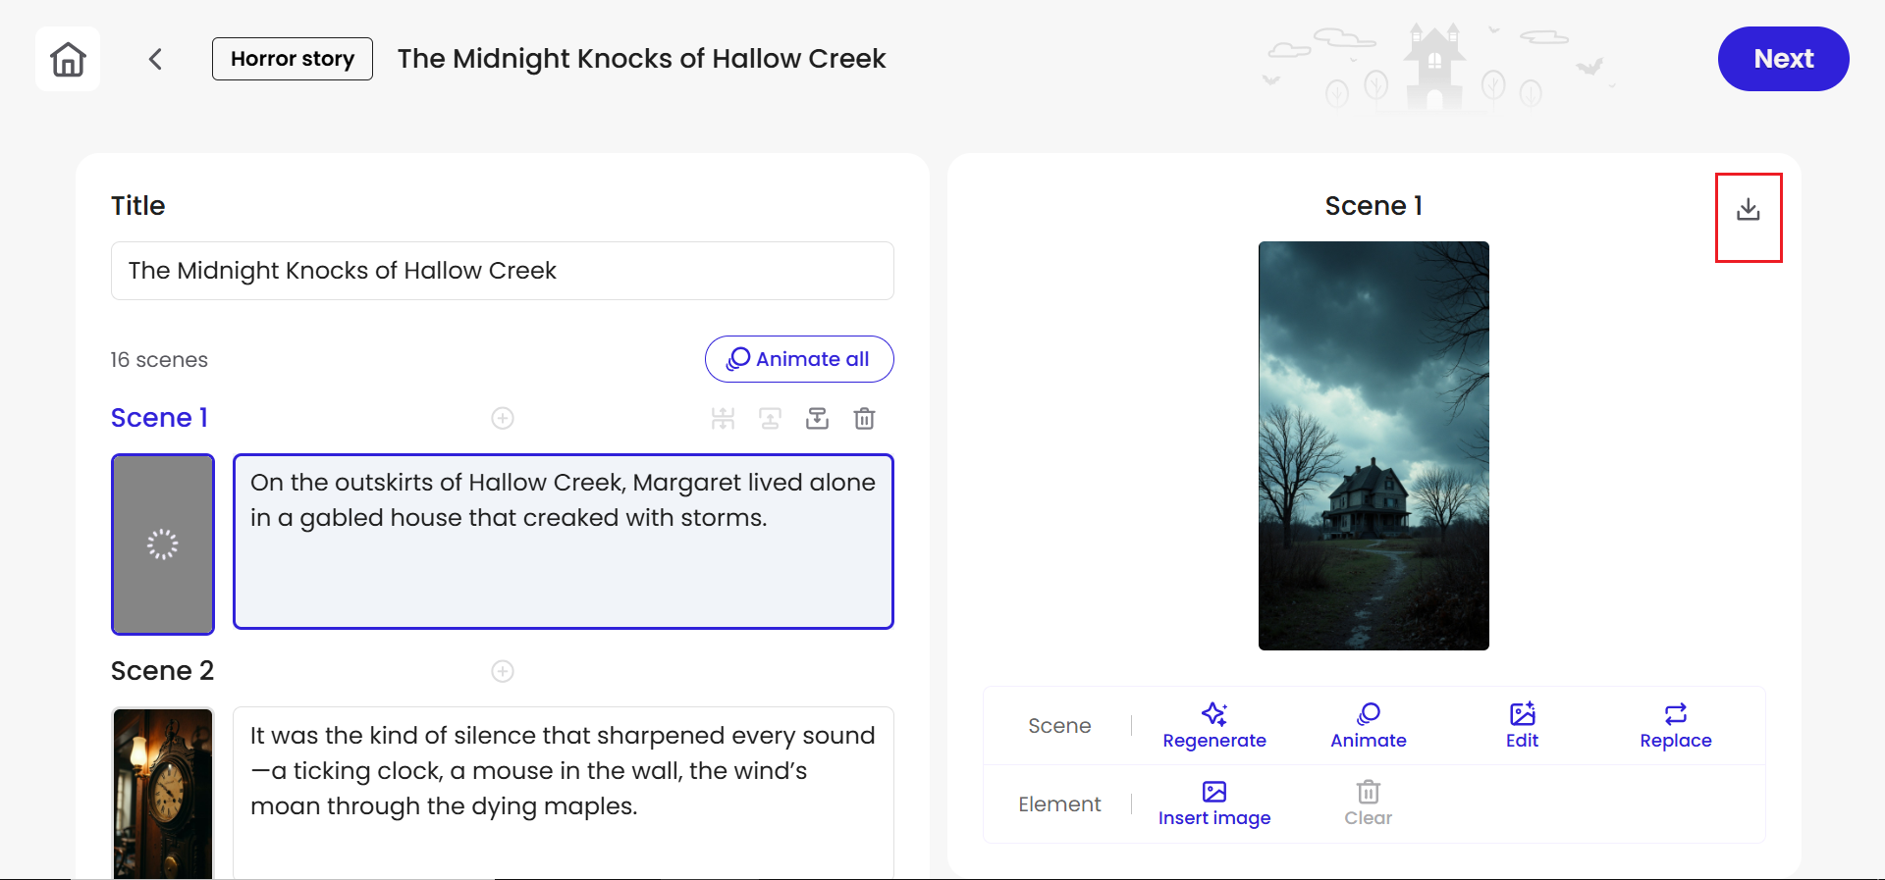Move Scene 1 down
Screen dimensions: 1885x880
tap(817, 419)
